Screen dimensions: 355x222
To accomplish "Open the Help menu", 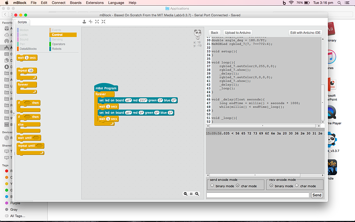I will (132, 3).
